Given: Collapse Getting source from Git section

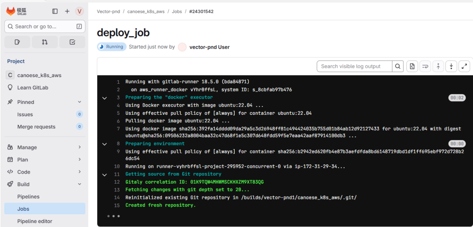Looking at the screenshot, I should [104, 174].
